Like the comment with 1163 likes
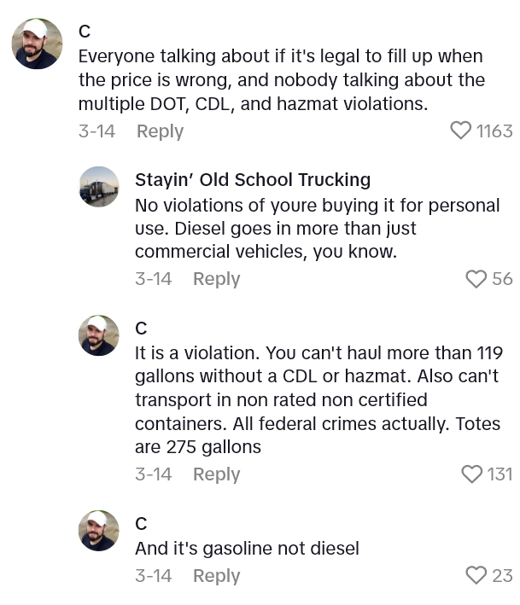Viewport: 520px width, 605px height. 460,131
